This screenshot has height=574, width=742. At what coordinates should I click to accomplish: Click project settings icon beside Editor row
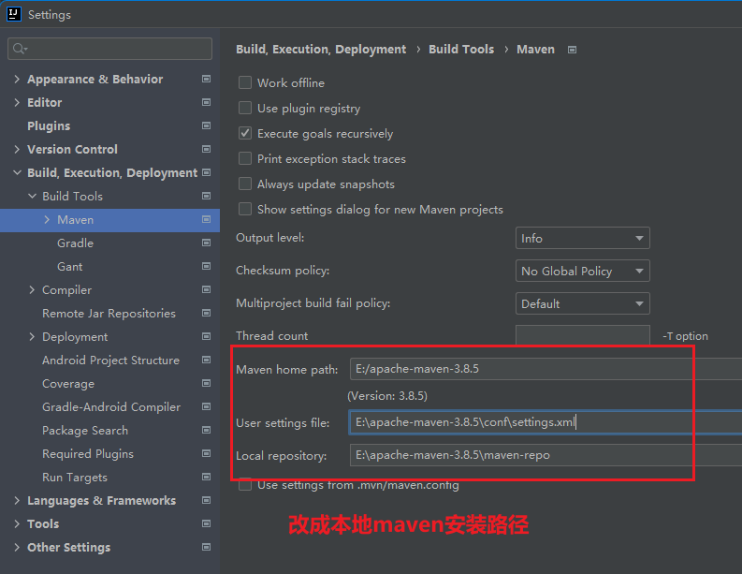click(206, 103)
